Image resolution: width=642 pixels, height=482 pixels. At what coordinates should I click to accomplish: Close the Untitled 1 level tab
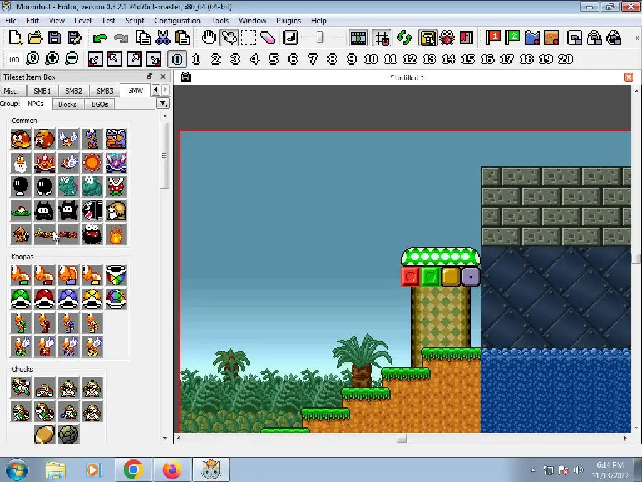point(629,77)
